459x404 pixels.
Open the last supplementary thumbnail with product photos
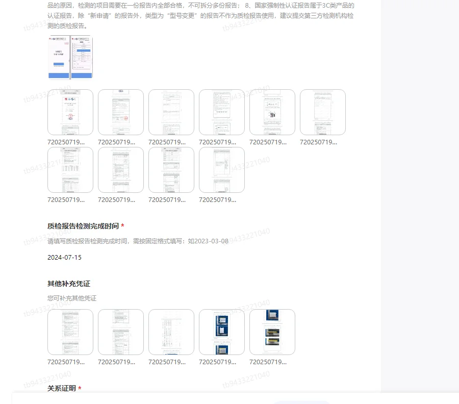(272, 332)
